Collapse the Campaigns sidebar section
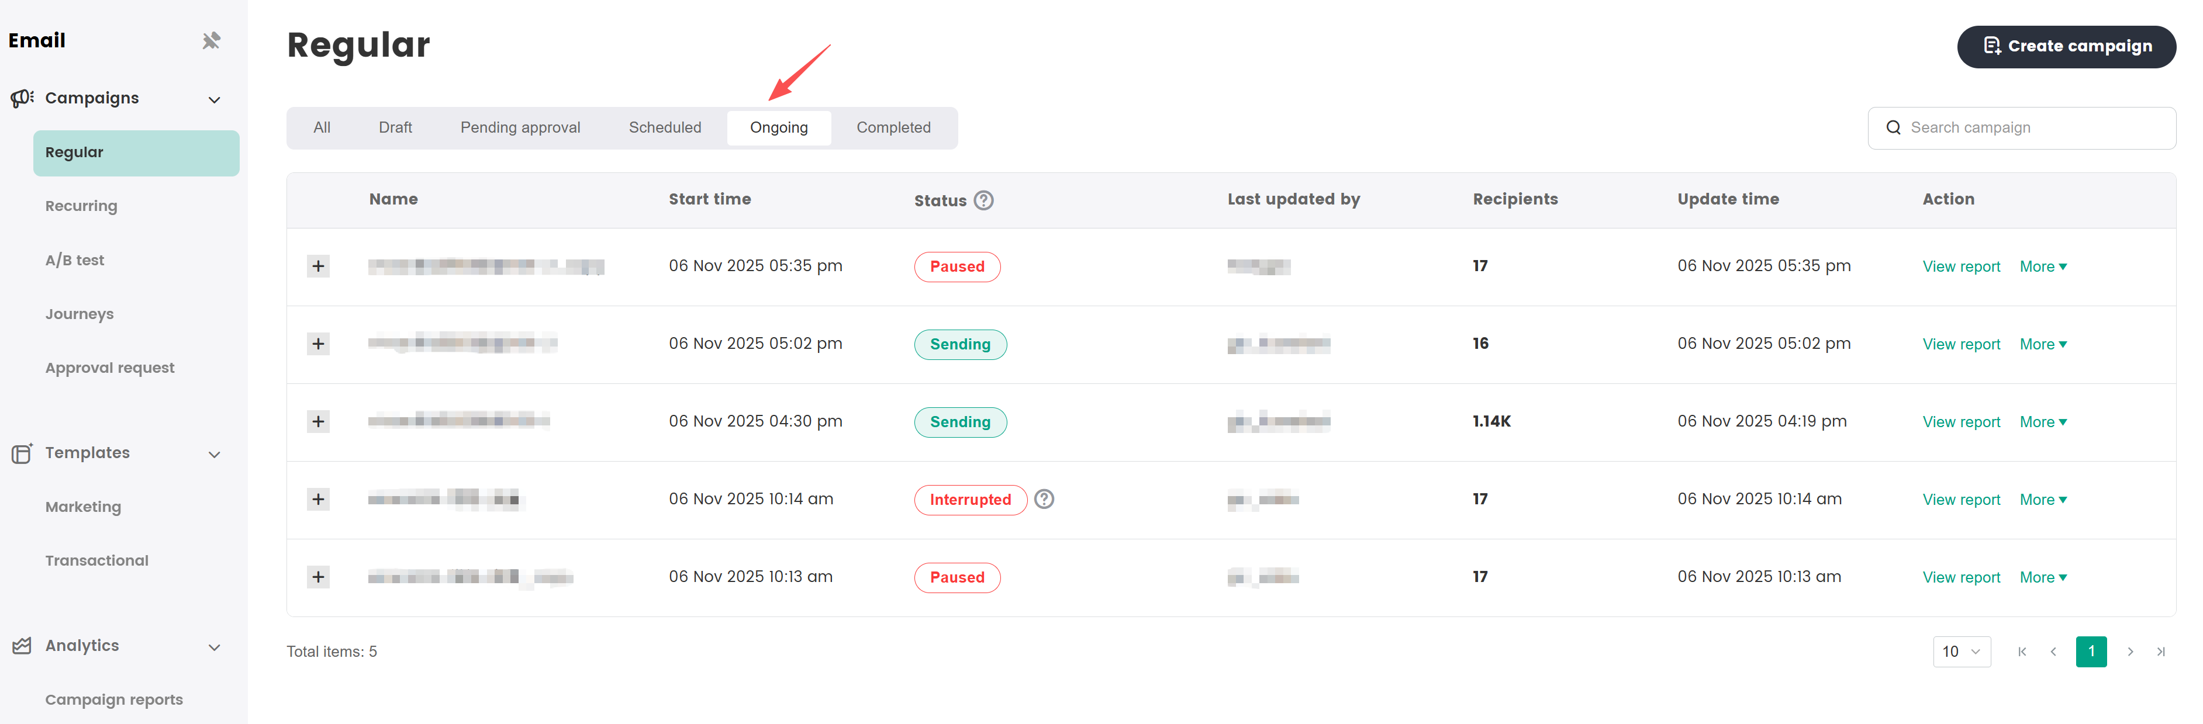Image resolution: width=2203 pixels, height=724 pixels. point(215,99)
